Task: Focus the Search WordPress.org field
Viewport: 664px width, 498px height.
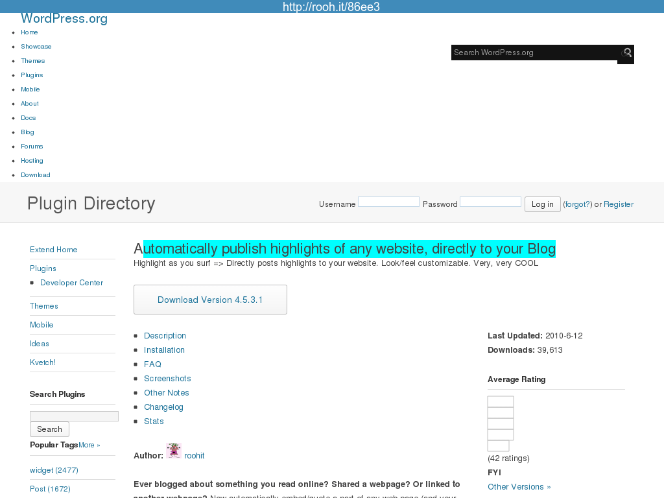Action: tap(534, 53)
